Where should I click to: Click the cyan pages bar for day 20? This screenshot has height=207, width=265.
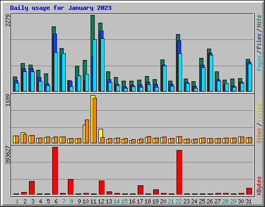coord(165,79)
